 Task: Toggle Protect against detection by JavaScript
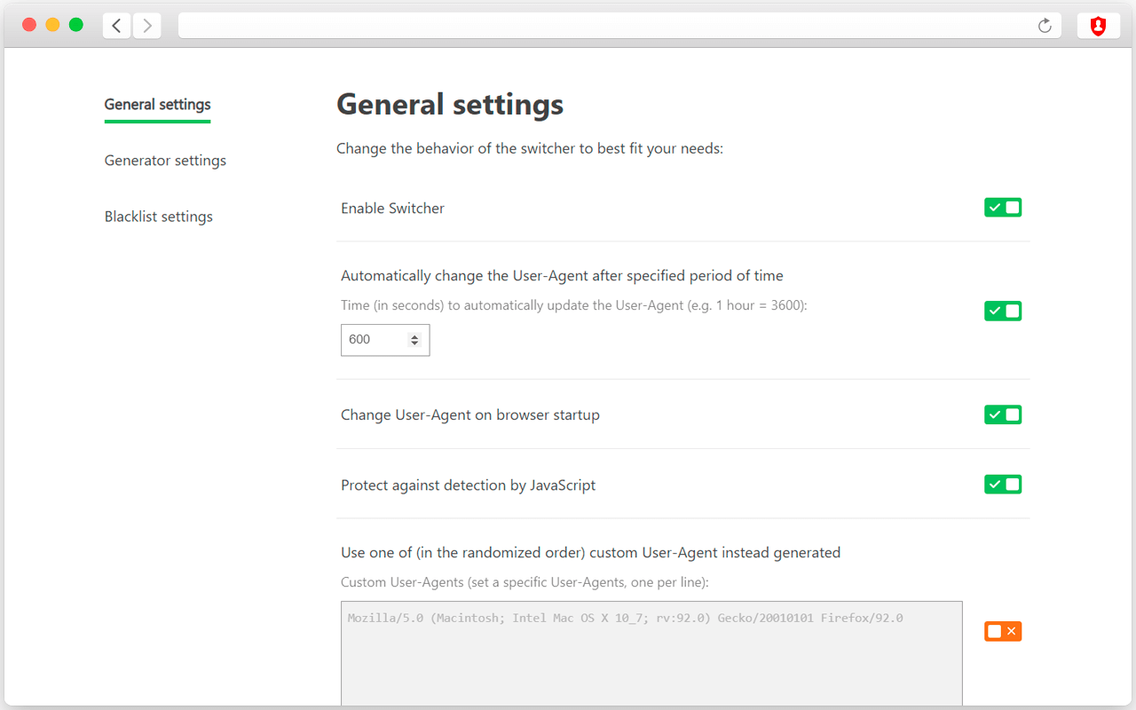[x=1003, y=484]
